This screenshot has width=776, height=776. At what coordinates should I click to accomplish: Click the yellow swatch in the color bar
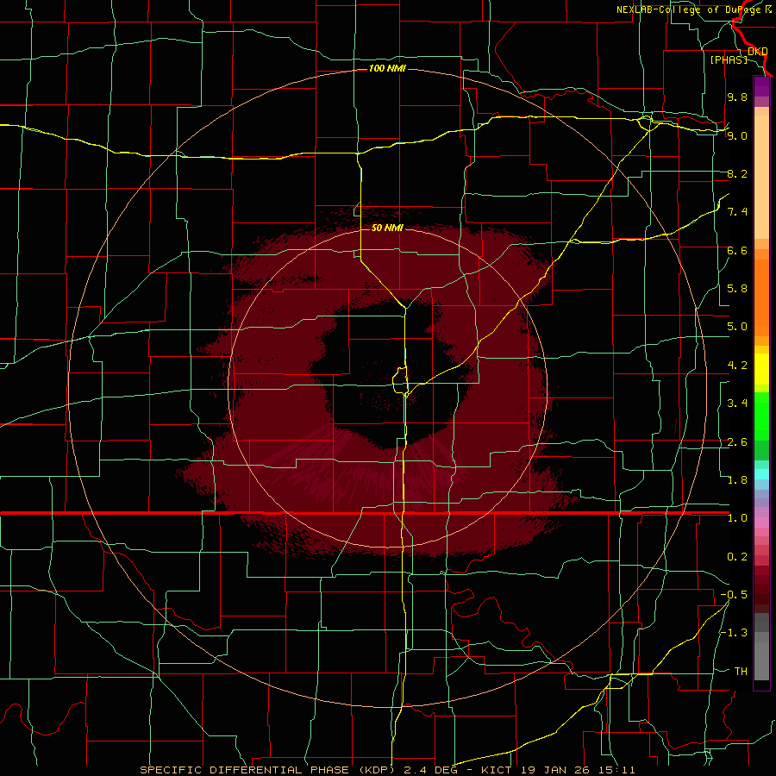(x=761, y=369)
